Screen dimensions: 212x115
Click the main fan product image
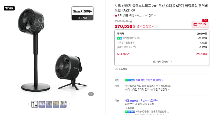(x=53, y=50)
